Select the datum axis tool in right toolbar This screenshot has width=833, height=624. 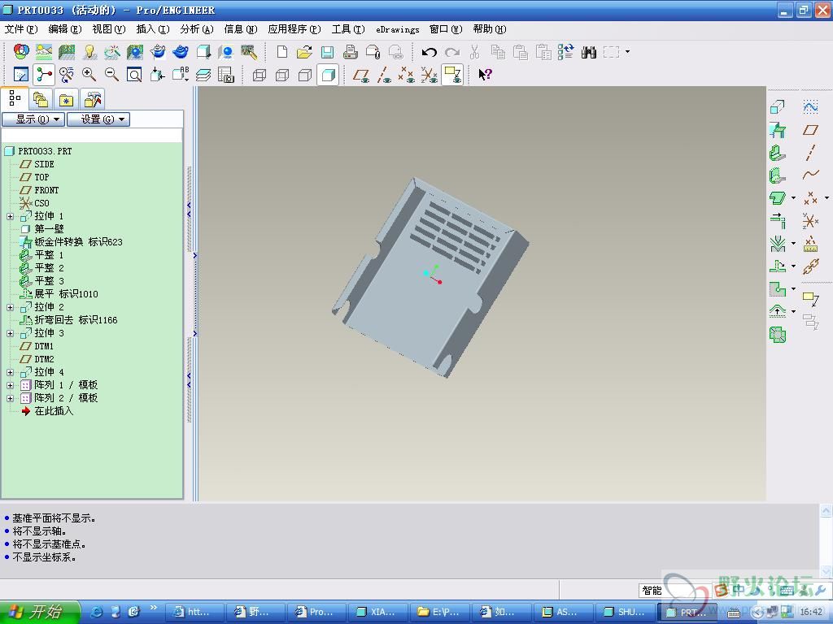[810, 152]
